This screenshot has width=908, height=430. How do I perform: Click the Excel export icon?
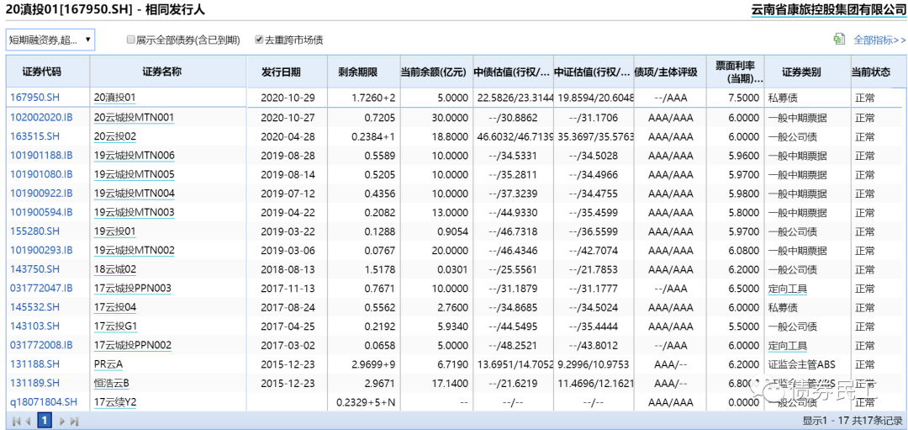[x=838, y=40]
